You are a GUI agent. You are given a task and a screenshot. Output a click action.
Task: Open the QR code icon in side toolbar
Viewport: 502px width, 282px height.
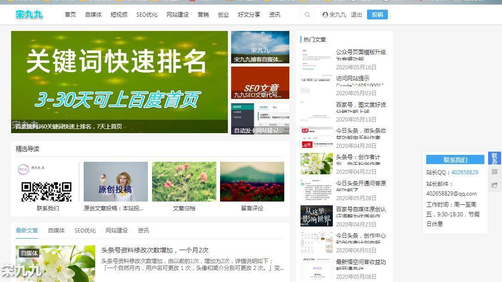pyautogui.click(x=495, y=172)
